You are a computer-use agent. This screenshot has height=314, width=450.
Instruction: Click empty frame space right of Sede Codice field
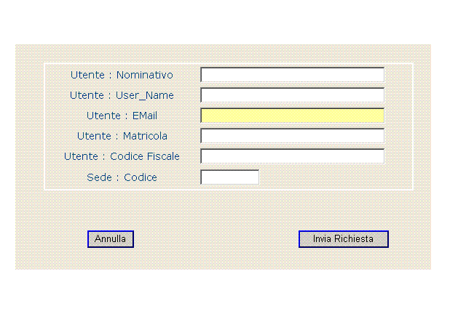pyautogui.click(x=336, y=177)
